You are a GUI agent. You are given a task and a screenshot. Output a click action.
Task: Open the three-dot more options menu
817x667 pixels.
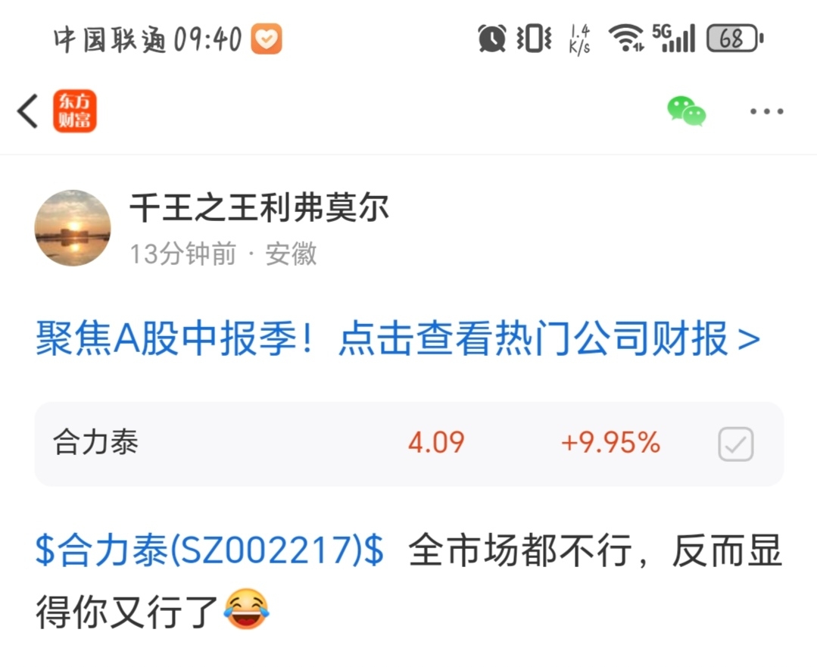[x=766, y=111]
